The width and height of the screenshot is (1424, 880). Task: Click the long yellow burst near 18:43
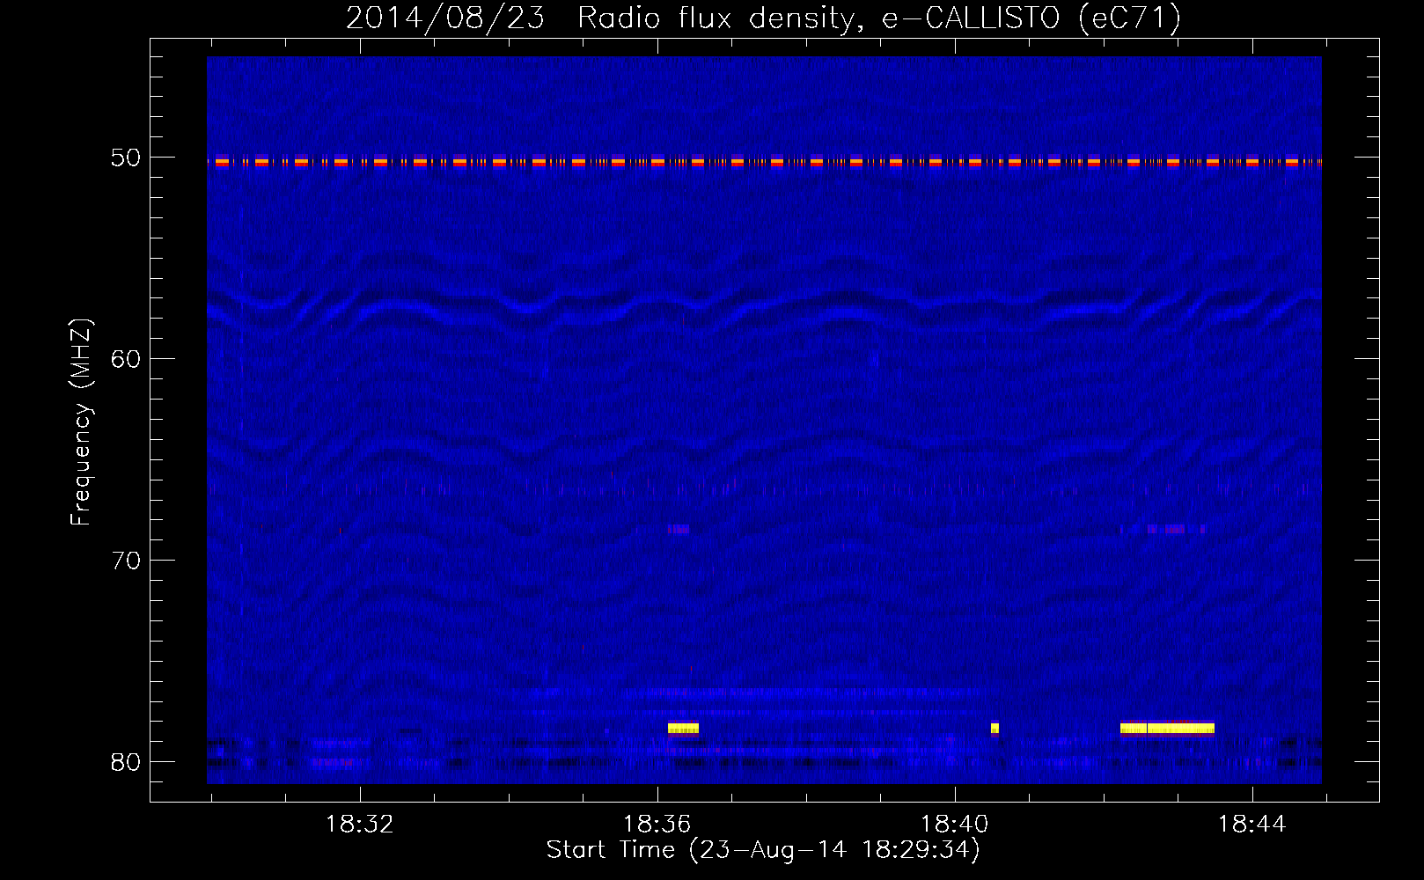click(1167, 728)
